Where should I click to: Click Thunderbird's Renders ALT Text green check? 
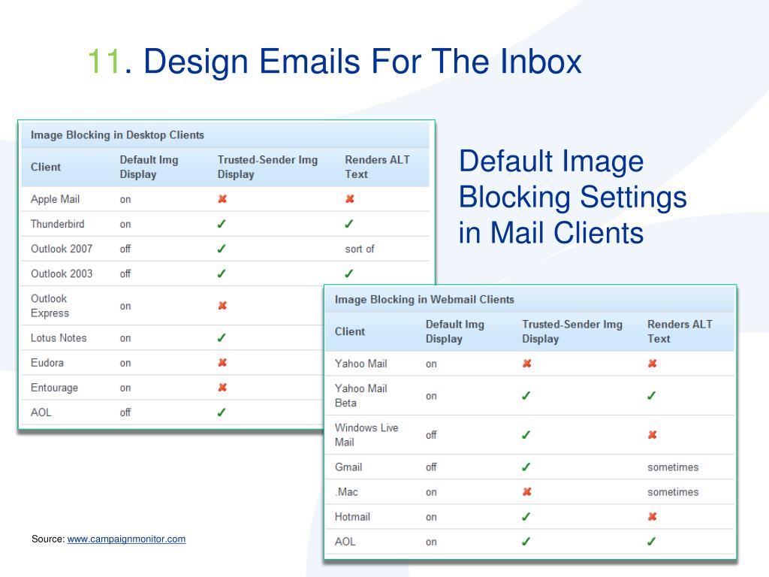pyautogui.click(x=348, y=224)
